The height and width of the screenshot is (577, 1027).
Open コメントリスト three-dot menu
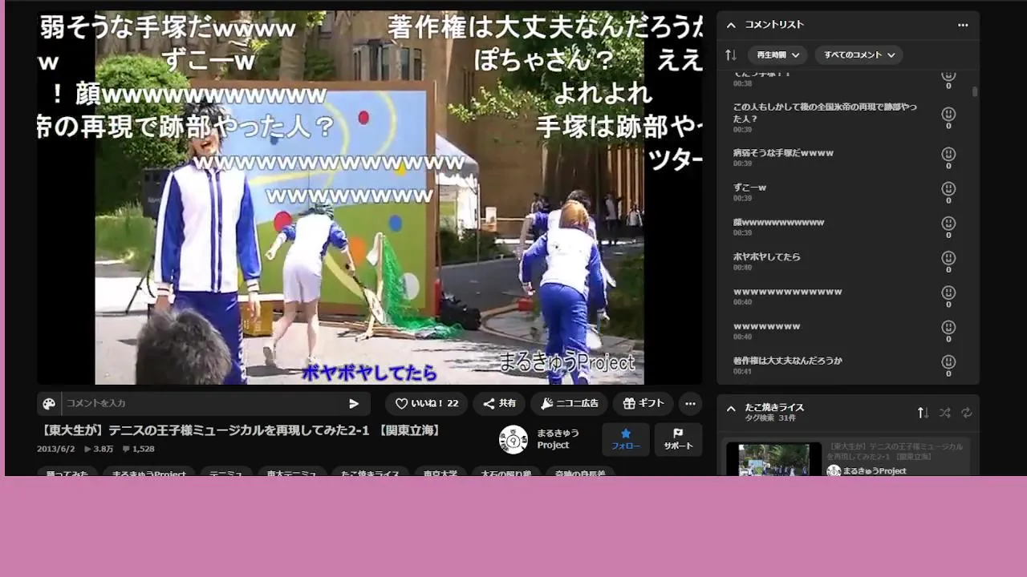[963, 25]
